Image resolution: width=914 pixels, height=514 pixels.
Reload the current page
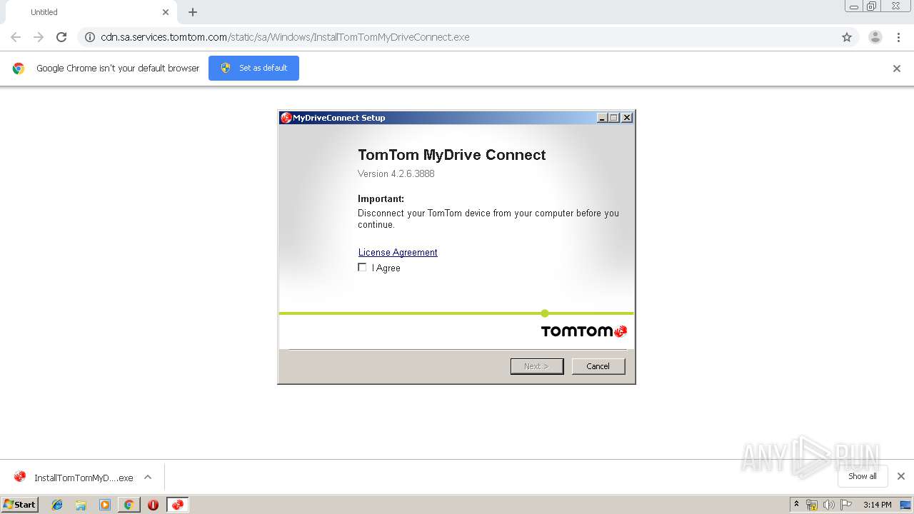[x=61, y=37]
